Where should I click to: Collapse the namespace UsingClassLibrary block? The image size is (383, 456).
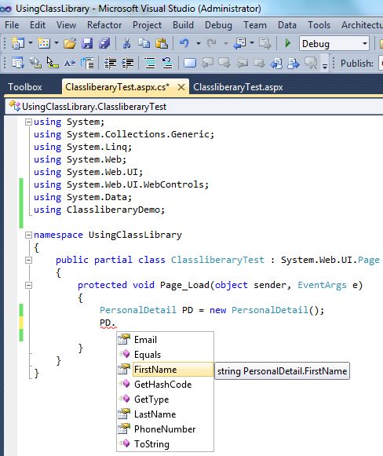click(28, 235)
